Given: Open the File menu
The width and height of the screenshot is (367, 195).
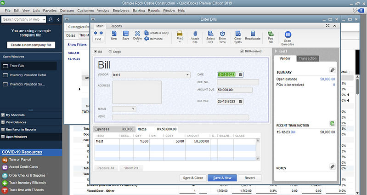Looking at the screenshot, I should coord(8,11).
